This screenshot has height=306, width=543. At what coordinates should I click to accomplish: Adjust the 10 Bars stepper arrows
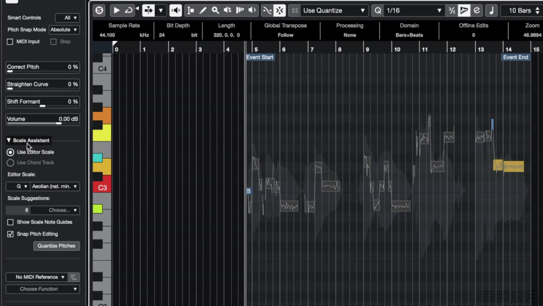(537, 11)
